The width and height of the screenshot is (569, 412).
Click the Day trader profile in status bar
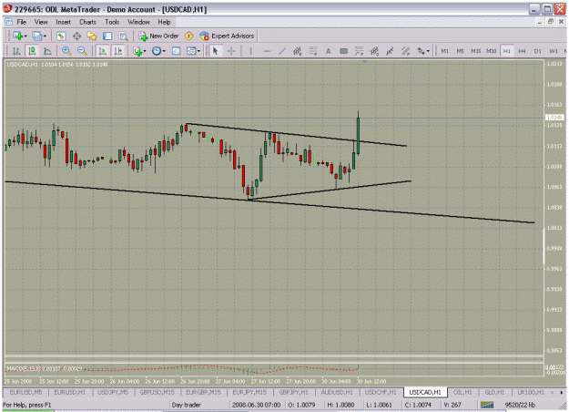point(186,405)
